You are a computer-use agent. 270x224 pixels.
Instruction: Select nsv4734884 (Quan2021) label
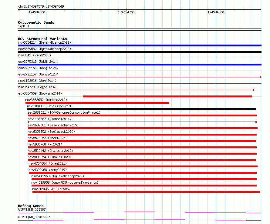pyautogui.click(x=48, y=163)
